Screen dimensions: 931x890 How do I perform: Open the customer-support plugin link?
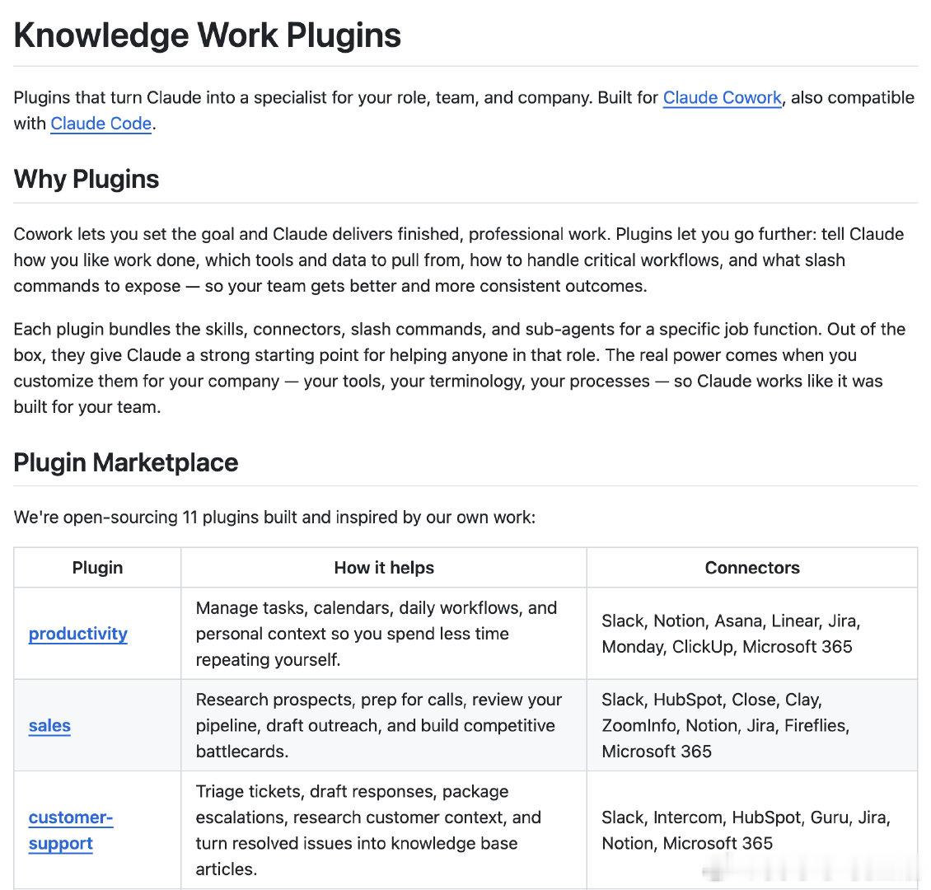tap(71, 830)
